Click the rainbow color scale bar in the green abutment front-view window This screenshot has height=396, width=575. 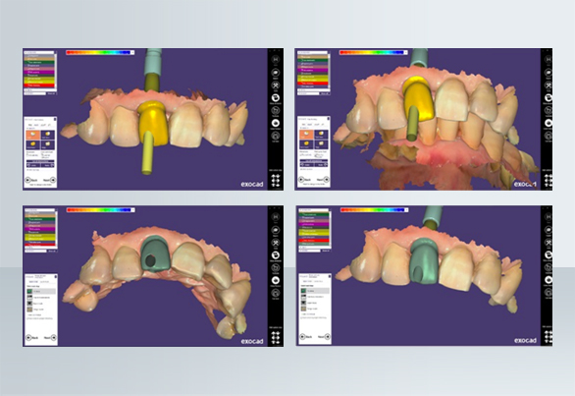click(x=372, y=209)
